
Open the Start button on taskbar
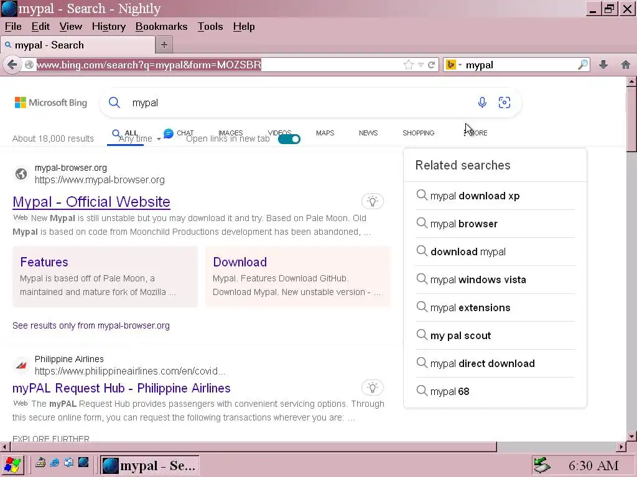pyautogui.click(x=12, y=465)
